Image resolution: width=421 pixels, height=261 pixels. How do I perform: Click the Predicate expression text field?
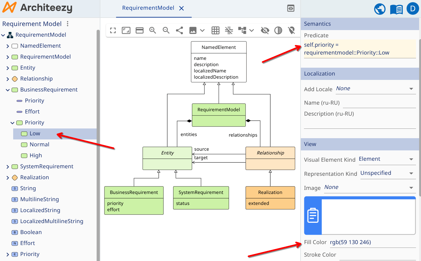pyautogui.click(x=360, y=49)
